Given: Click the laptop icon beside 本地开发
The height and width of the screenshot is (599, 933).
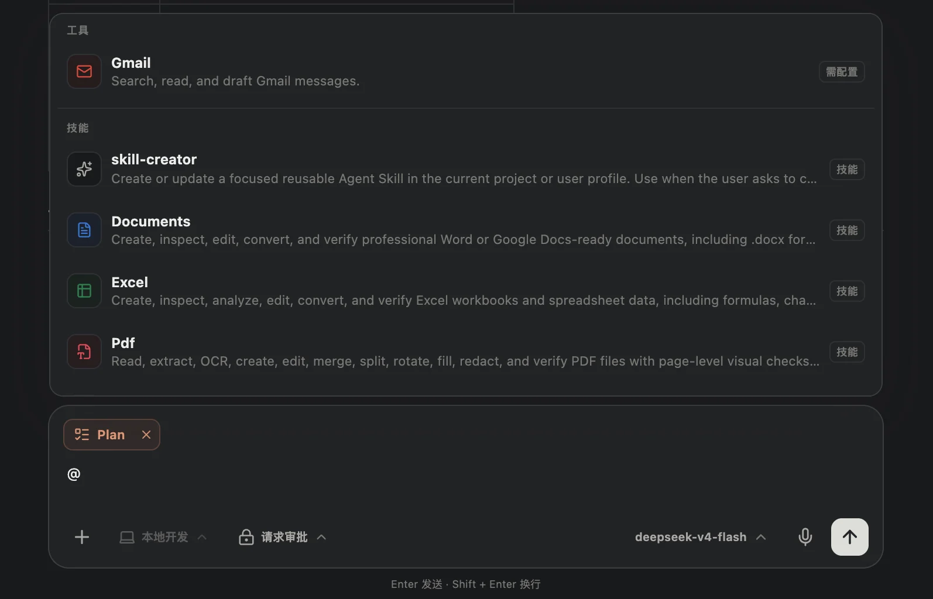Looking at the screenshot, I should 127,537.
